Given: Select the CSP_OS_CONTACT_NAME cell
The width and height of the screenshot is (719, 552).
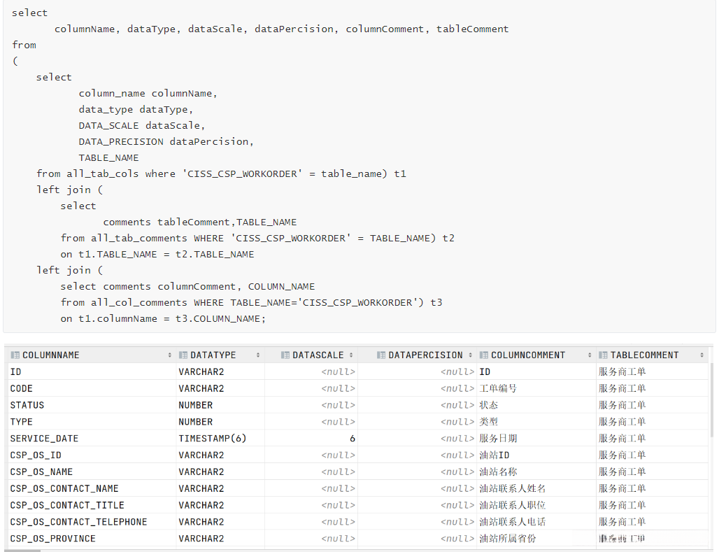Looking at the screenshot, I should pos(91,488).
